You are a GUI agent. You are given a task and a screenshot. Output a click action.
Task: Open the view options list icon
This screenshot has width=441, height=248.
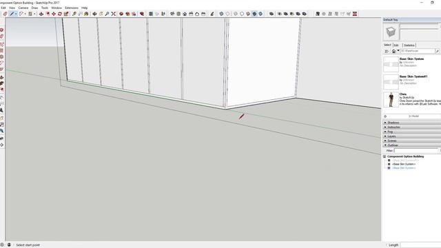[x=387, y=51]
